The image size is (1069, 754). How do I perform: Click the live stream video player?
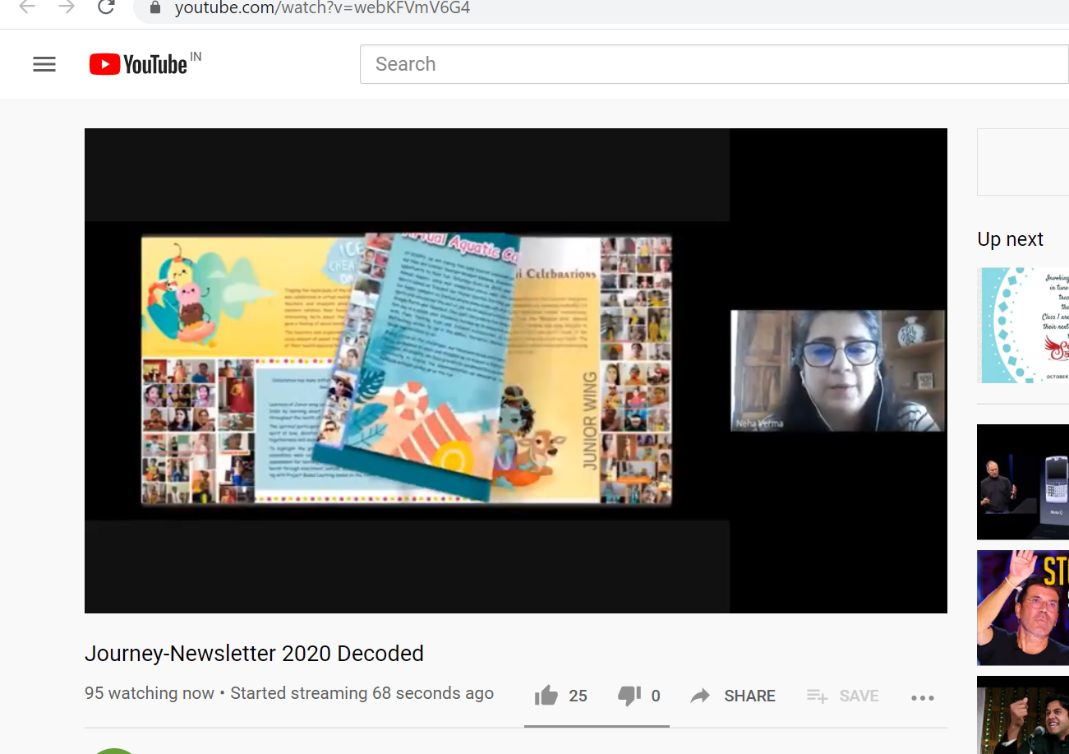tap(516, 371)
